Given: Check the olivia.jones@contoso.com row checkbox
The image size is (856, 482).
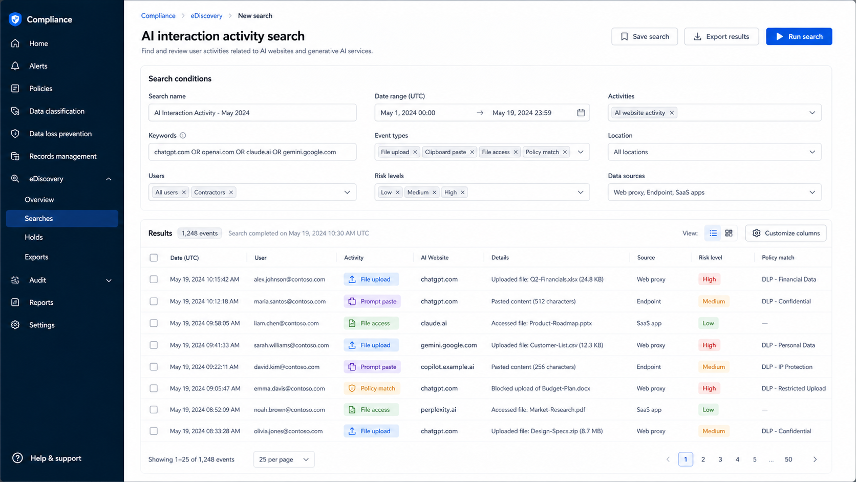Looking at the screenshot, I should [x=154, y=431].
